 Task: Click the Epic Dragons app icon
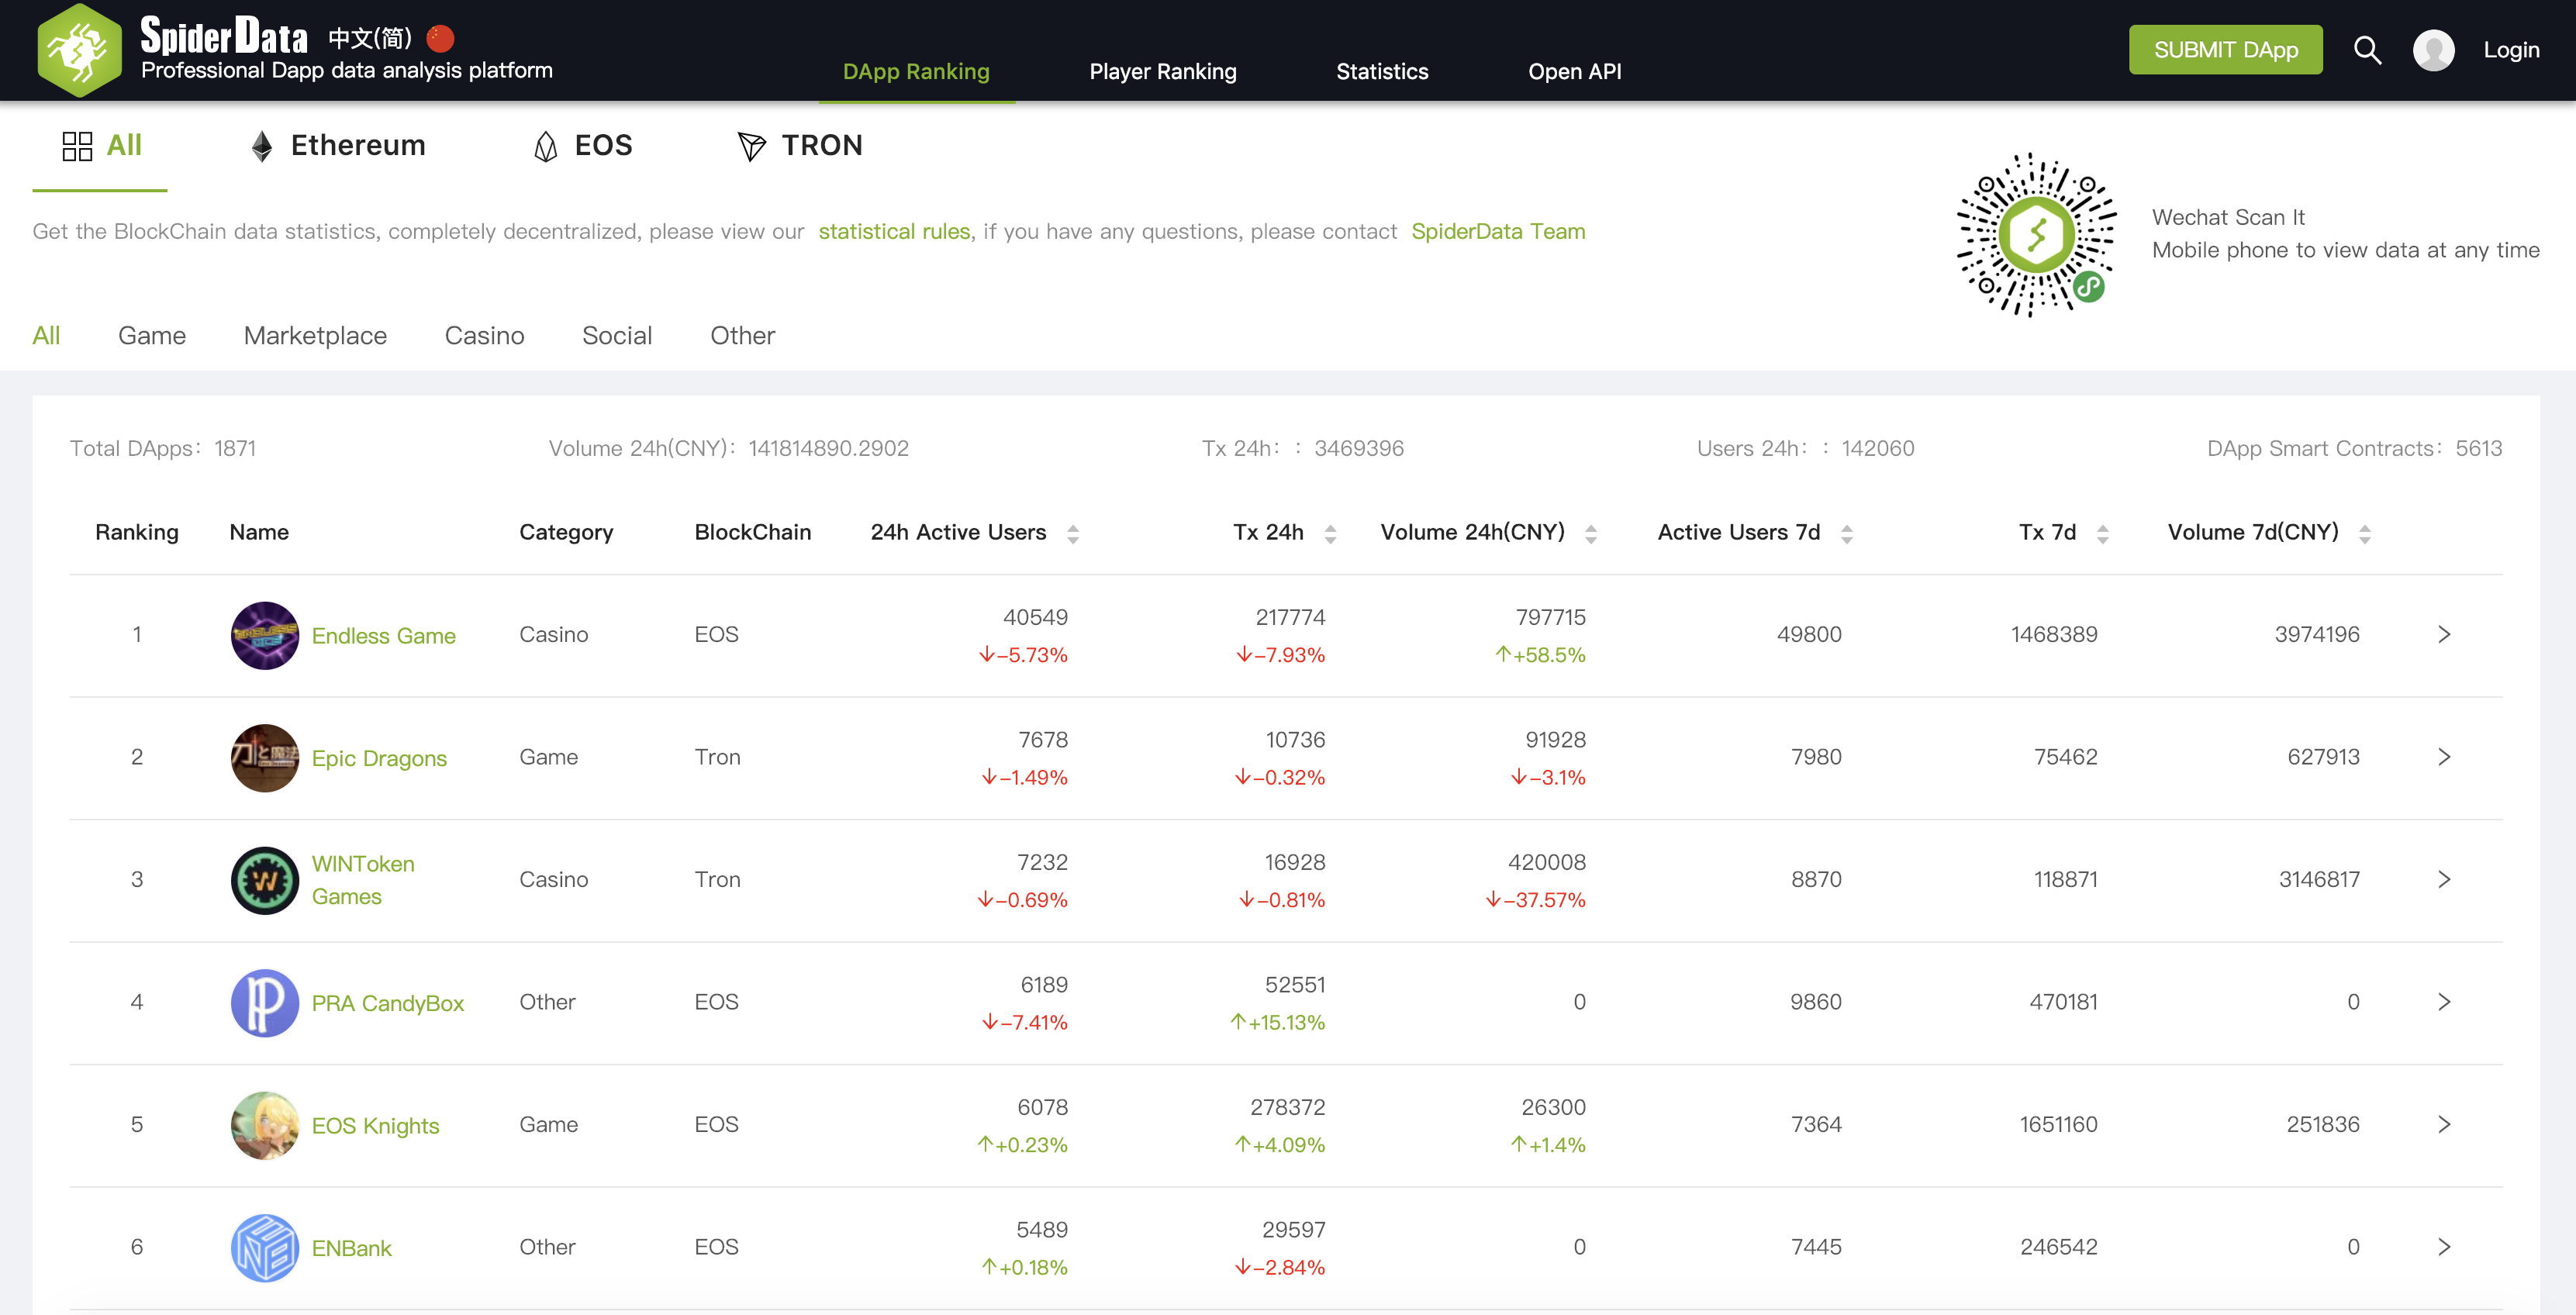(x=264, y=757)
